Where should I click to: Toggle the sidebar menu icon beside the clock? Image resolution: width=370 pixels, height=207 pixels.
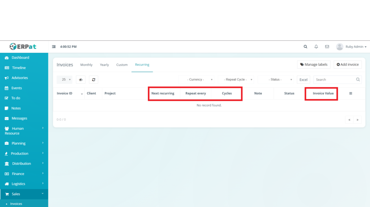54,47
